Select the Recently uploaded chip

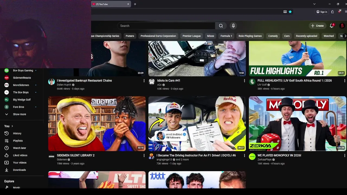point(307,36)
